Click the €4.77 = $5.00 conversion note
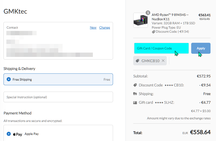The image size is (216, 141). tap(201, 111)
